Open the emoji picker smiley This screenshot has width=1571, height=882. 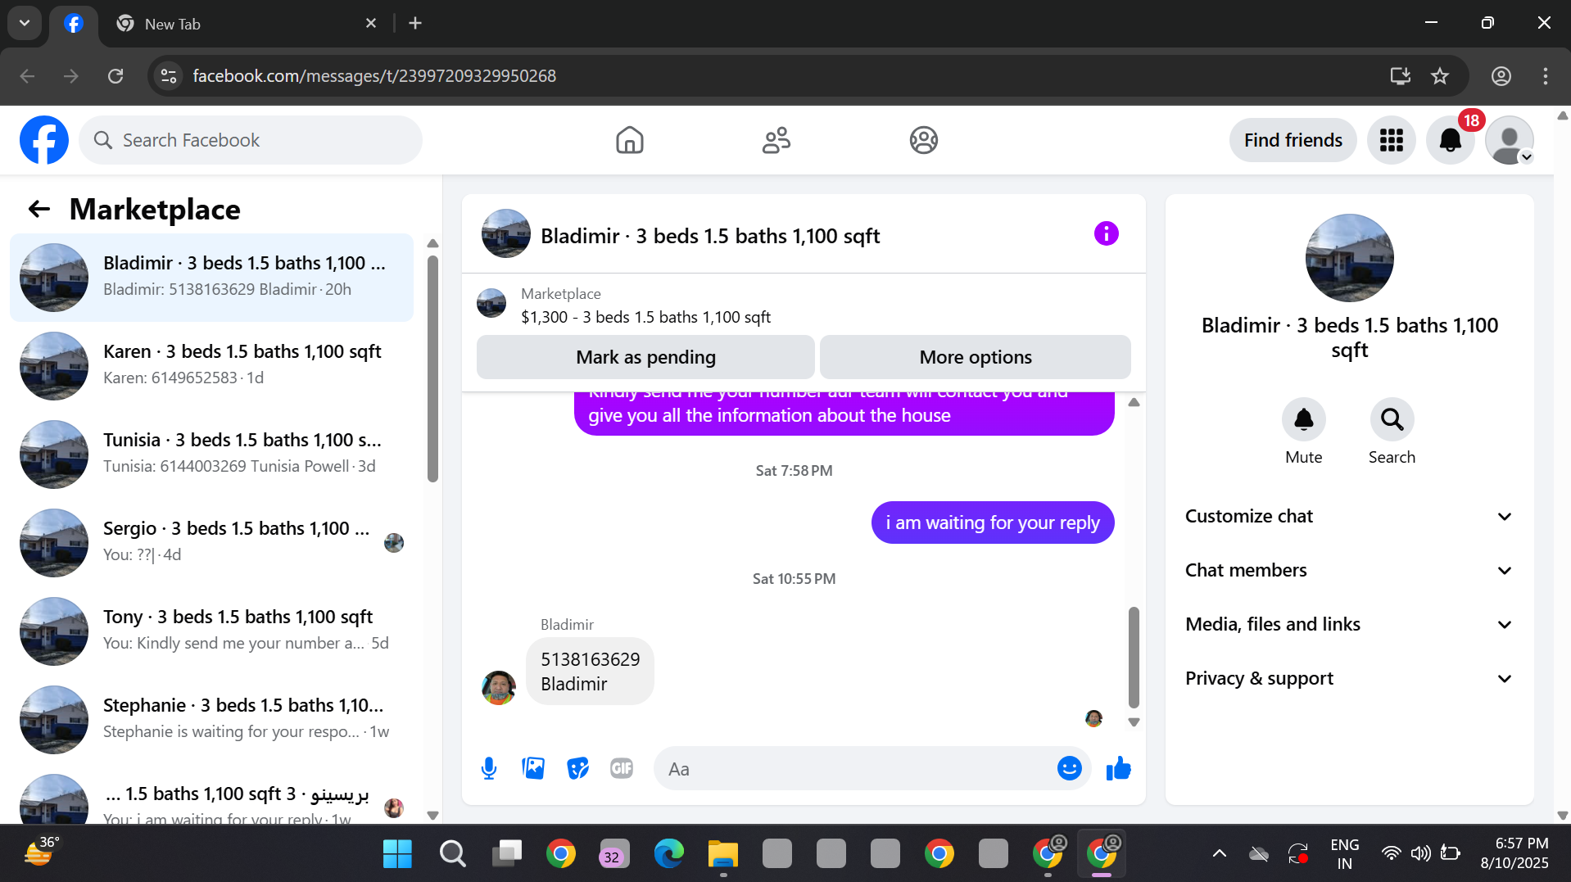pyautogui.click(x=1069, y=768)
